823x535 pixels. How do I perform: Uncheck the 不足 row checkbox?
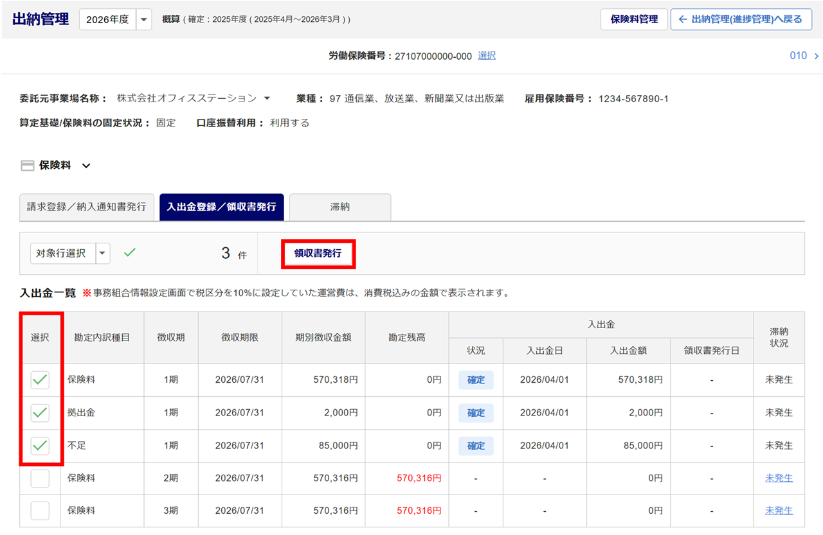pos(40,446)
